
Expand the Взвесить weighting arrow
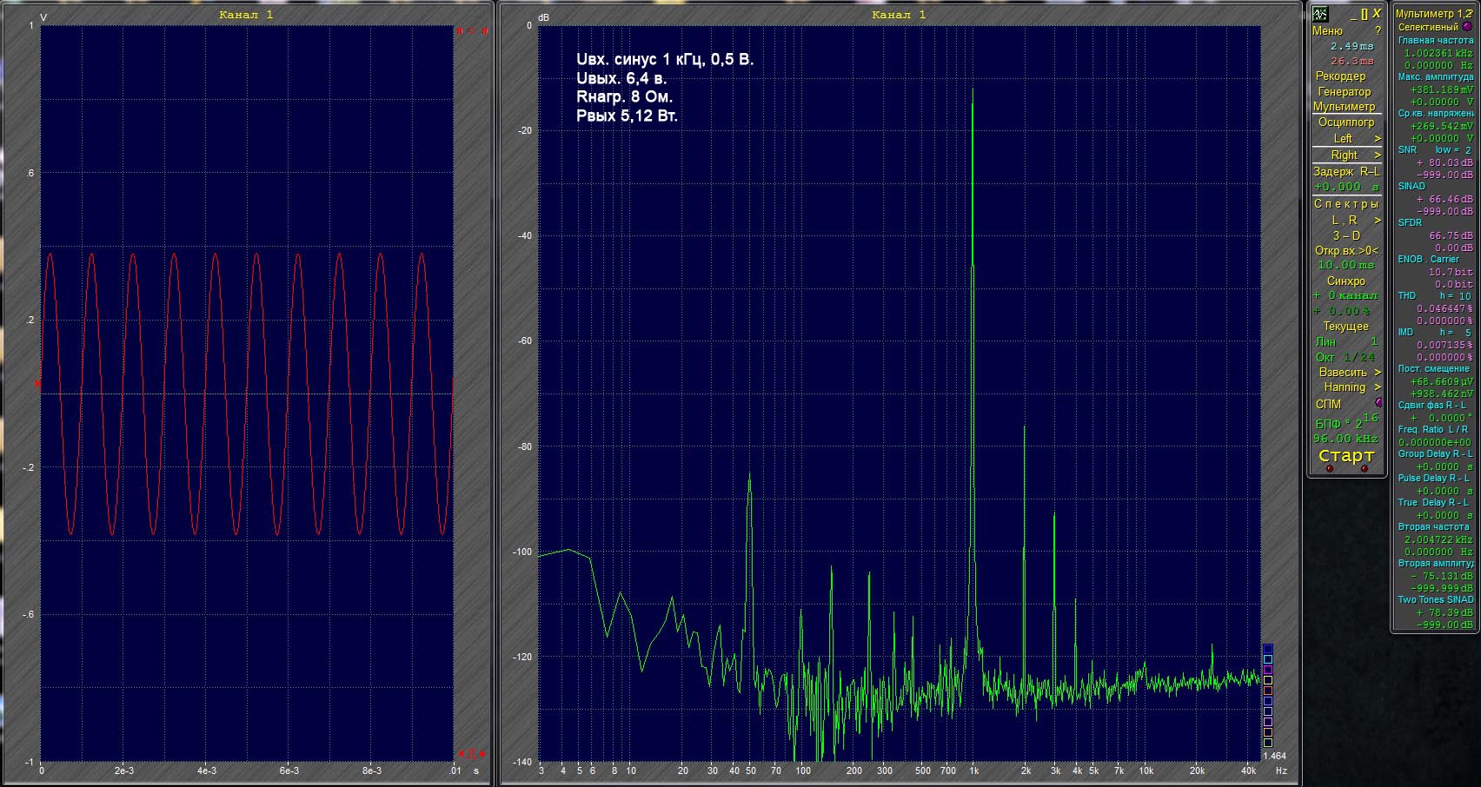tap(1378, 373)
